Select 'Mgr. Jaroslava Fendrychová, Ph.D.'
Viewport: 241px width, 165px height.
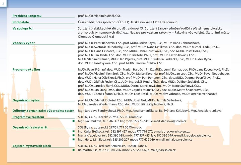101,111
